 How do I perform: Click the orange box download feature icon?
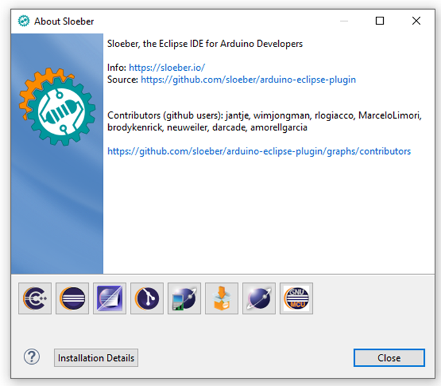(x=221, y=298)
